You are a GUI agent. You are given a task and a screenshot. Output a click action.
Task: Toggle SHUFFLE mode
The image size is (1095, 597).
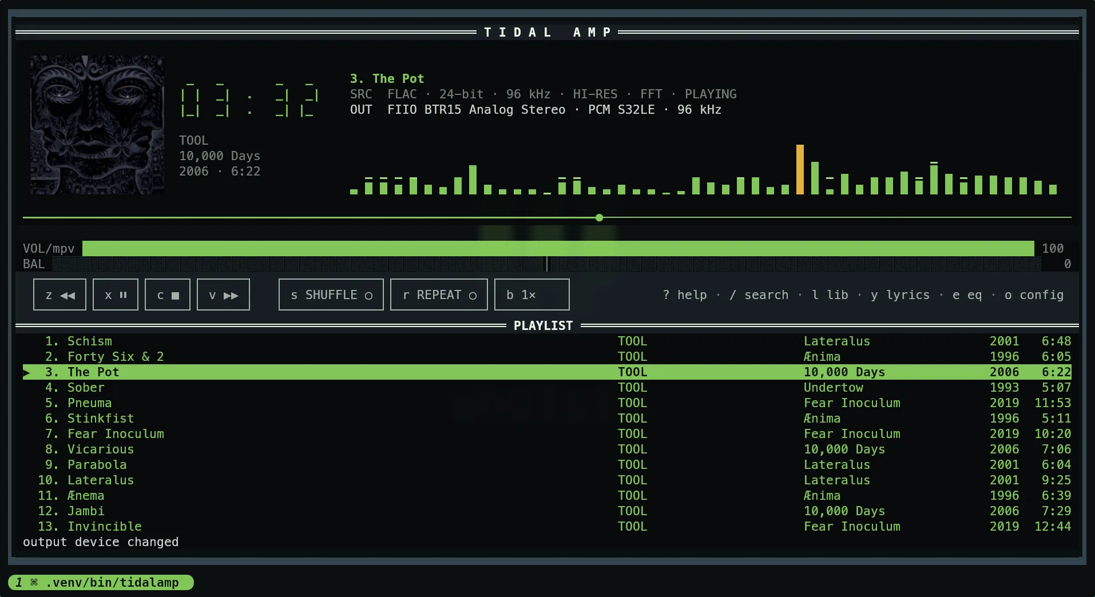[x=331, y=294]
